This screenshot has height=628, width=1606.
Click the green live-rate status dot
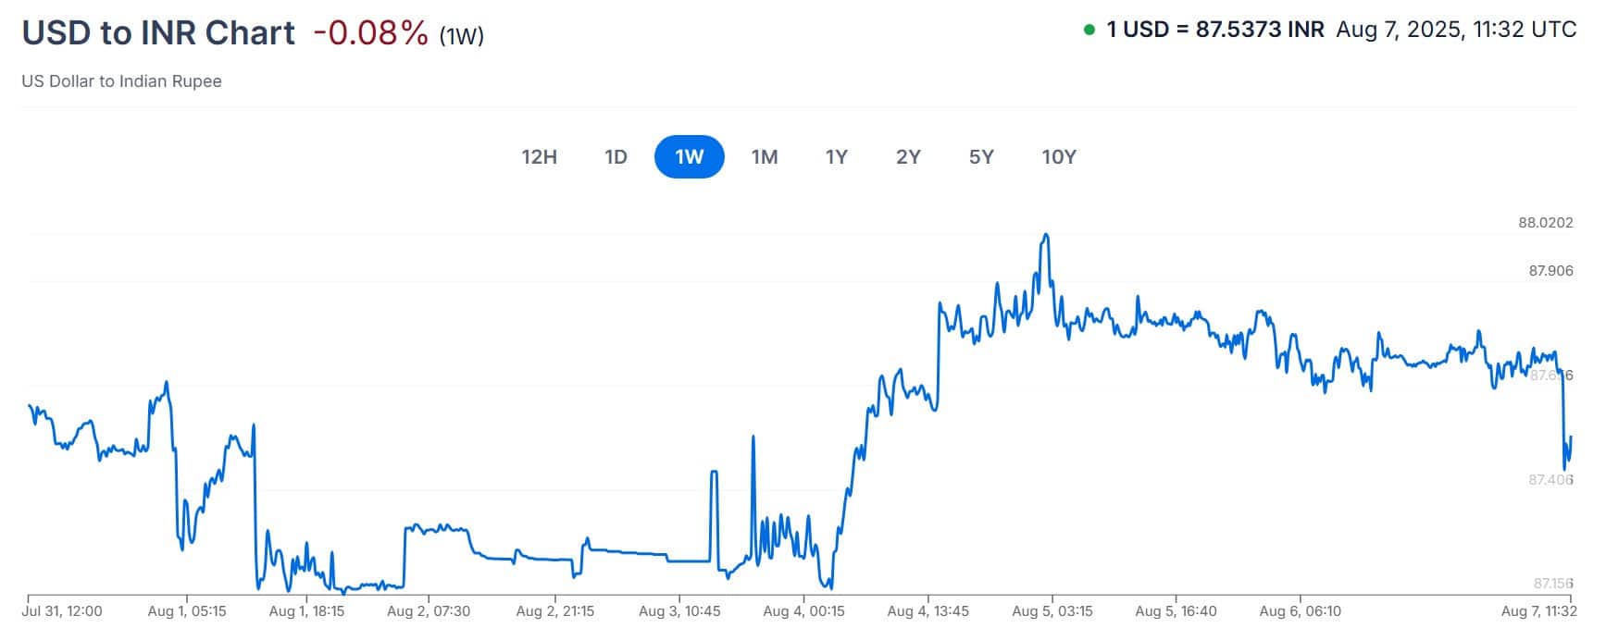[x=1089, y=29]
